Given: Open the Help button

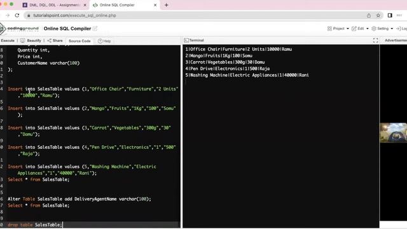Looking at the screenshot, I should tap(104, 41).
